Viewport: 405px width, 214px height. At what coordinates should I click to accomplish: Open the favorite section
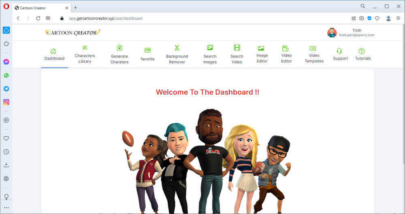147,55
